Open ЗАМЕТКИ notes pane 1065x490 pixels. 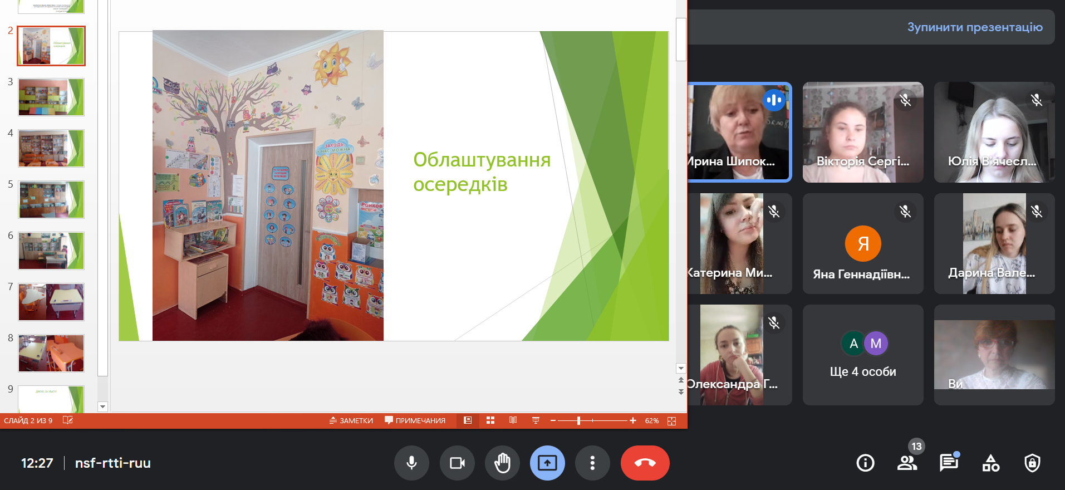point(351,420)
